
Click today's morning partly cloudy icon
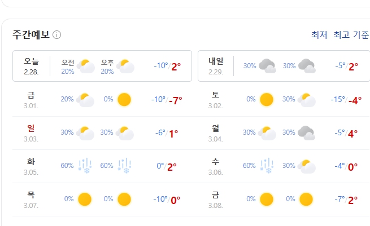tap(86, 67)
